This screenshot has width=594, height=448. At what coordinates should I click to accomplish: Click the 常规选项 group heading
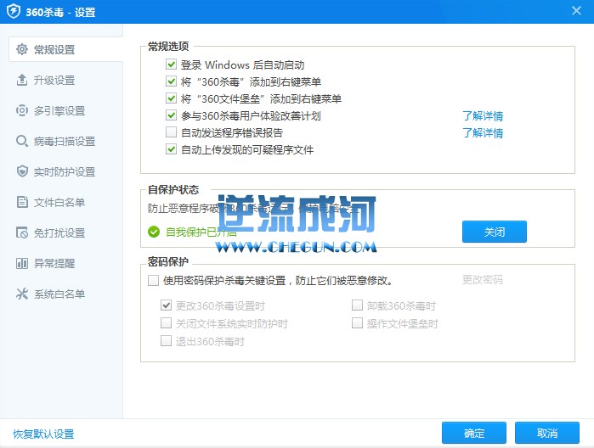(168, 46)
